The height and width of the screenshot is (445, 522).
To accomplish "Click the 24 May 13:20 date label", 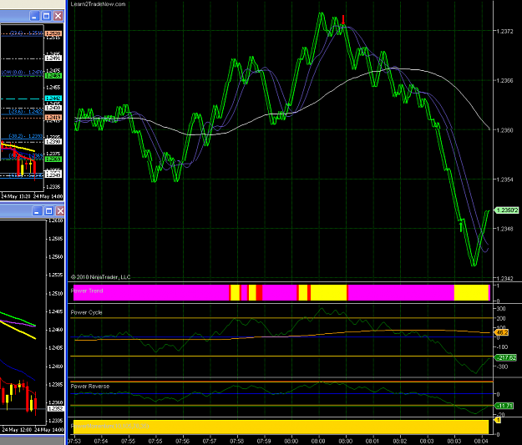I will [x=16, y=196].
